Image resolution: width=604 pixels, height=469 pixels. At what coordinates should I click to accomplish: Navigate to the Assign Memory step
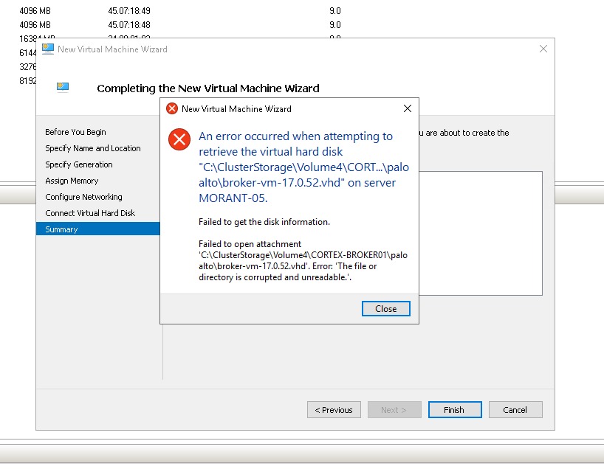pyautogui.click(x=72, y=181)
